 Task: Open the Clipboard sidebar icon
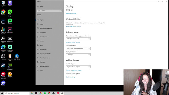click(x=38, y=62)
